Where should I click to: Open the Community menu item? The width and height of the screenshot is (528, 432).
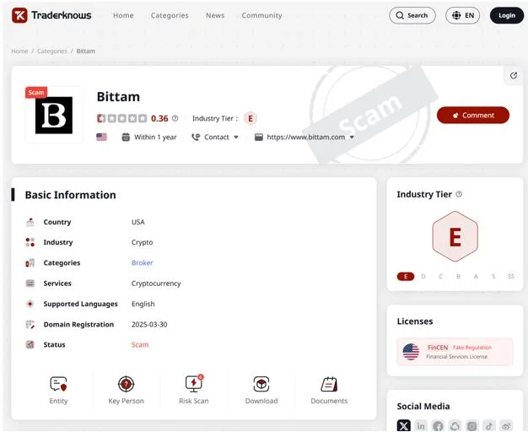262,15
